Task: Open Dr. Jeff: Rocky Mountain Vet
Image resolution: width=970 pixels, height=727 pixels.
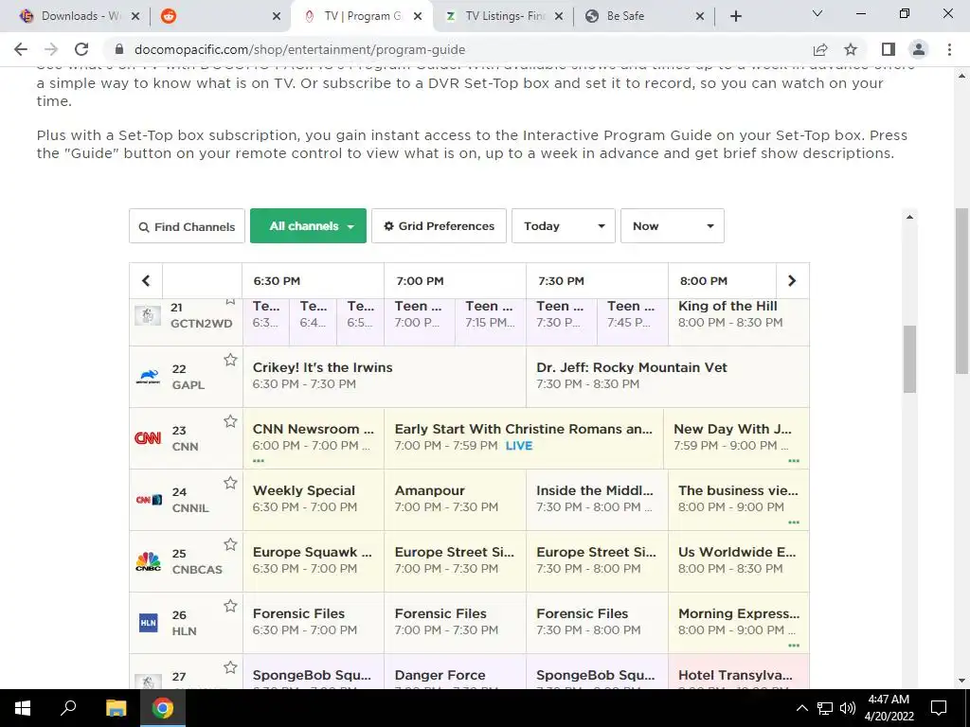Action: tap(668, 377)
